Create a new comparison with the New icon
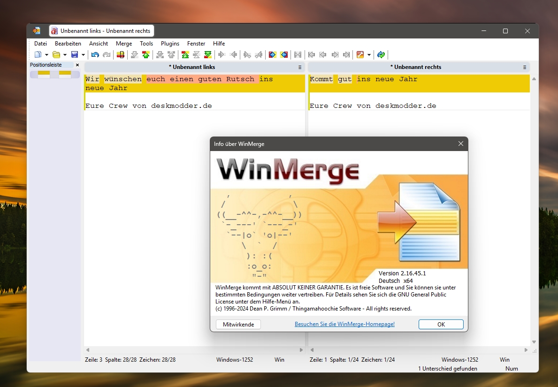This screenshot has width=558, height=387. [38, 54]
